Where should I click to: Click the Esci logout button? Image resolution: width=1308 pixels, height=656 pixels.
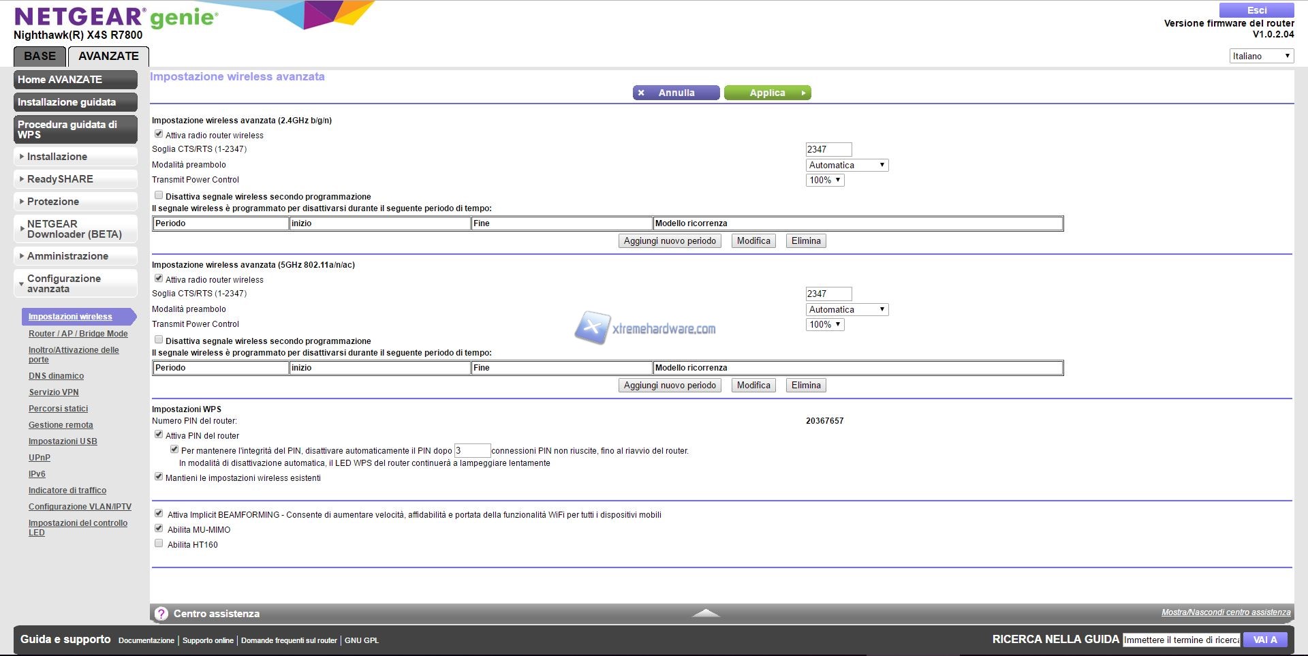(1256, 10)
